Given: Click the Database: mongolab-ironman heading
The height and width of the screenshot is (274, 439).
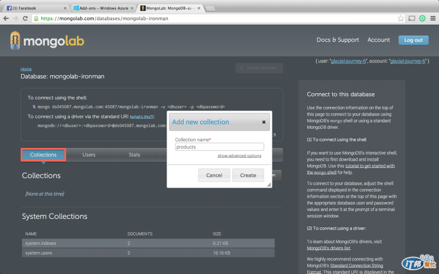Looking at the screenshot, I should coord(63,76).
